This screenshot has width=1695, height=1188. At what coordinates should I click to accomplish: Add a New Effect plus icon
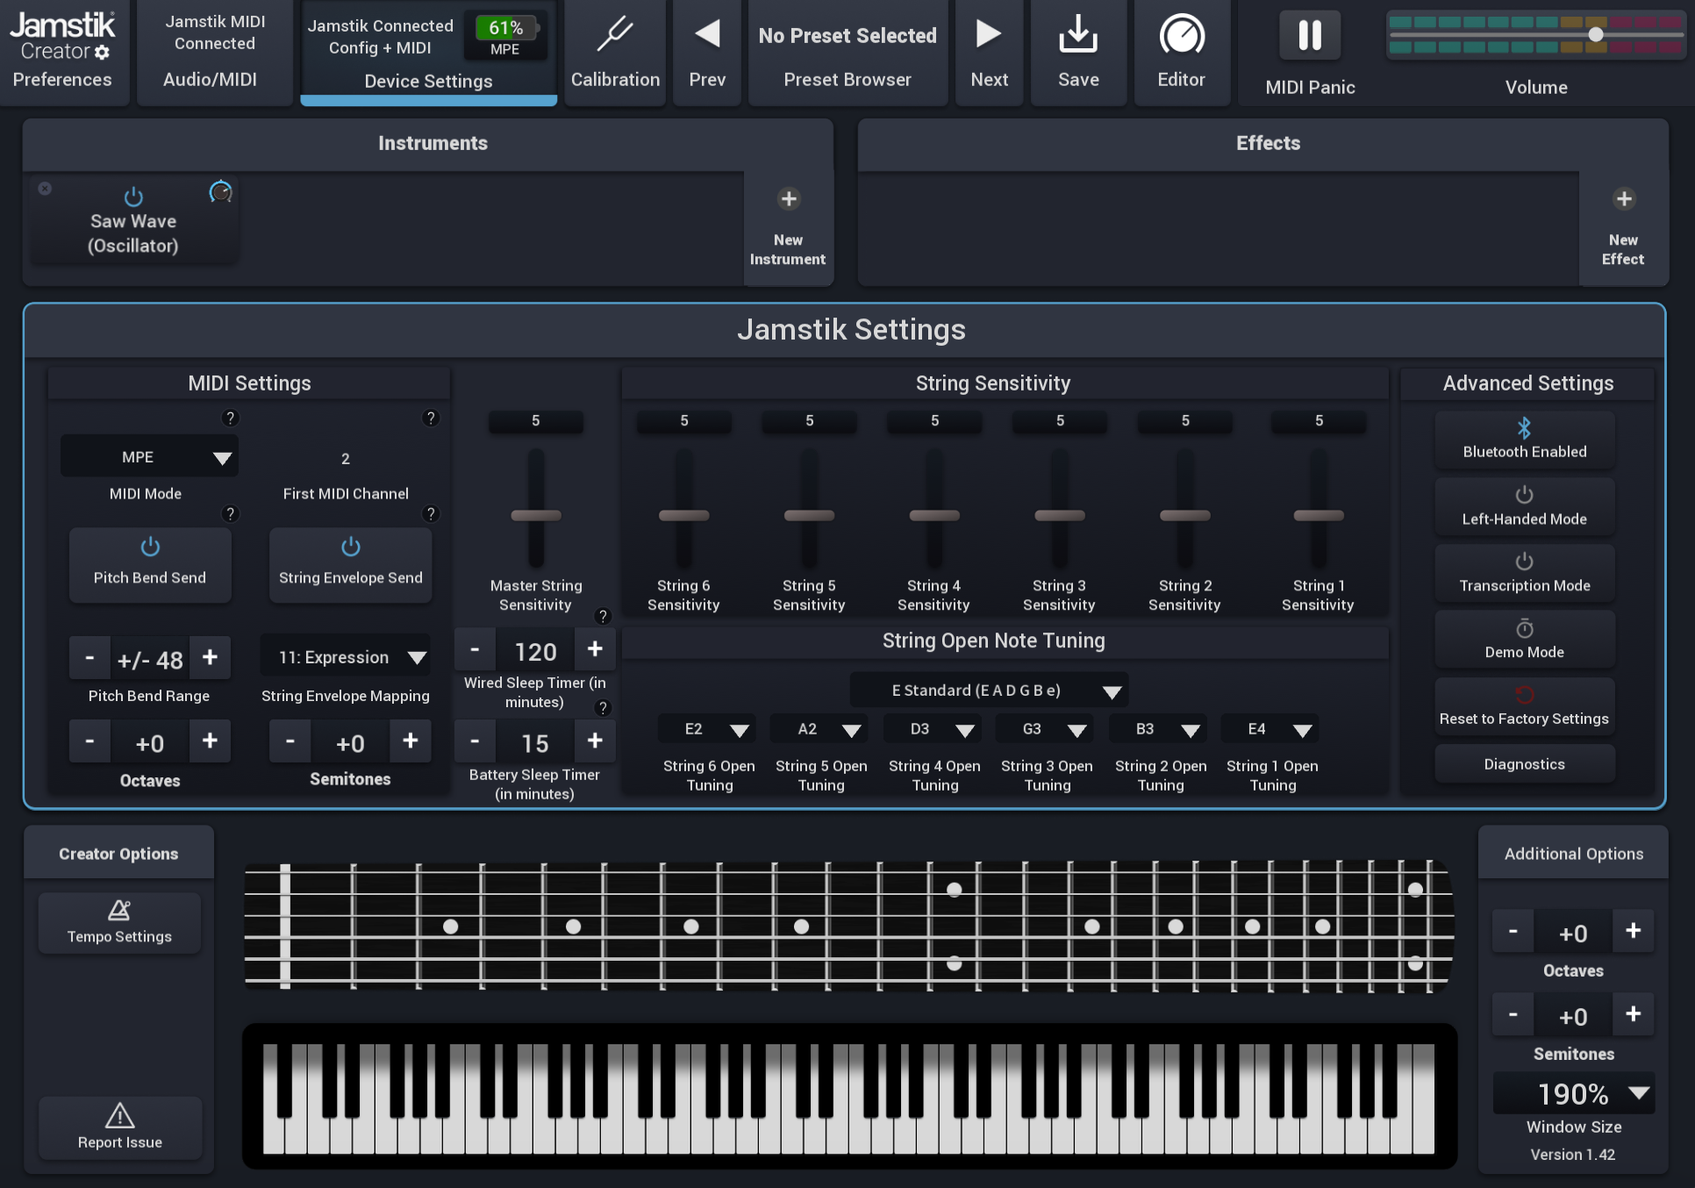coord(1624,199)
